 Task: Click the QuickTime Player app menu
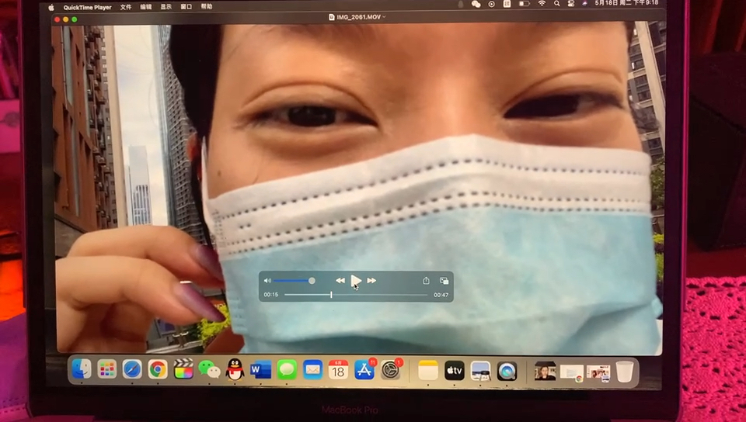pyautogui.click(x=86, y=6)
